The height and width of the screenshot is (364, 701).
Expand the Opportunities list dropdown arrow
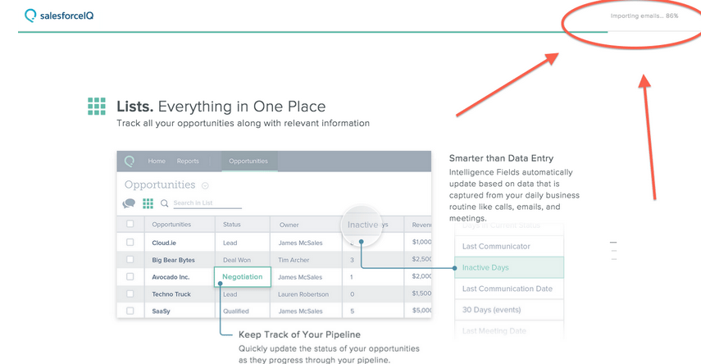pos(205,185)
